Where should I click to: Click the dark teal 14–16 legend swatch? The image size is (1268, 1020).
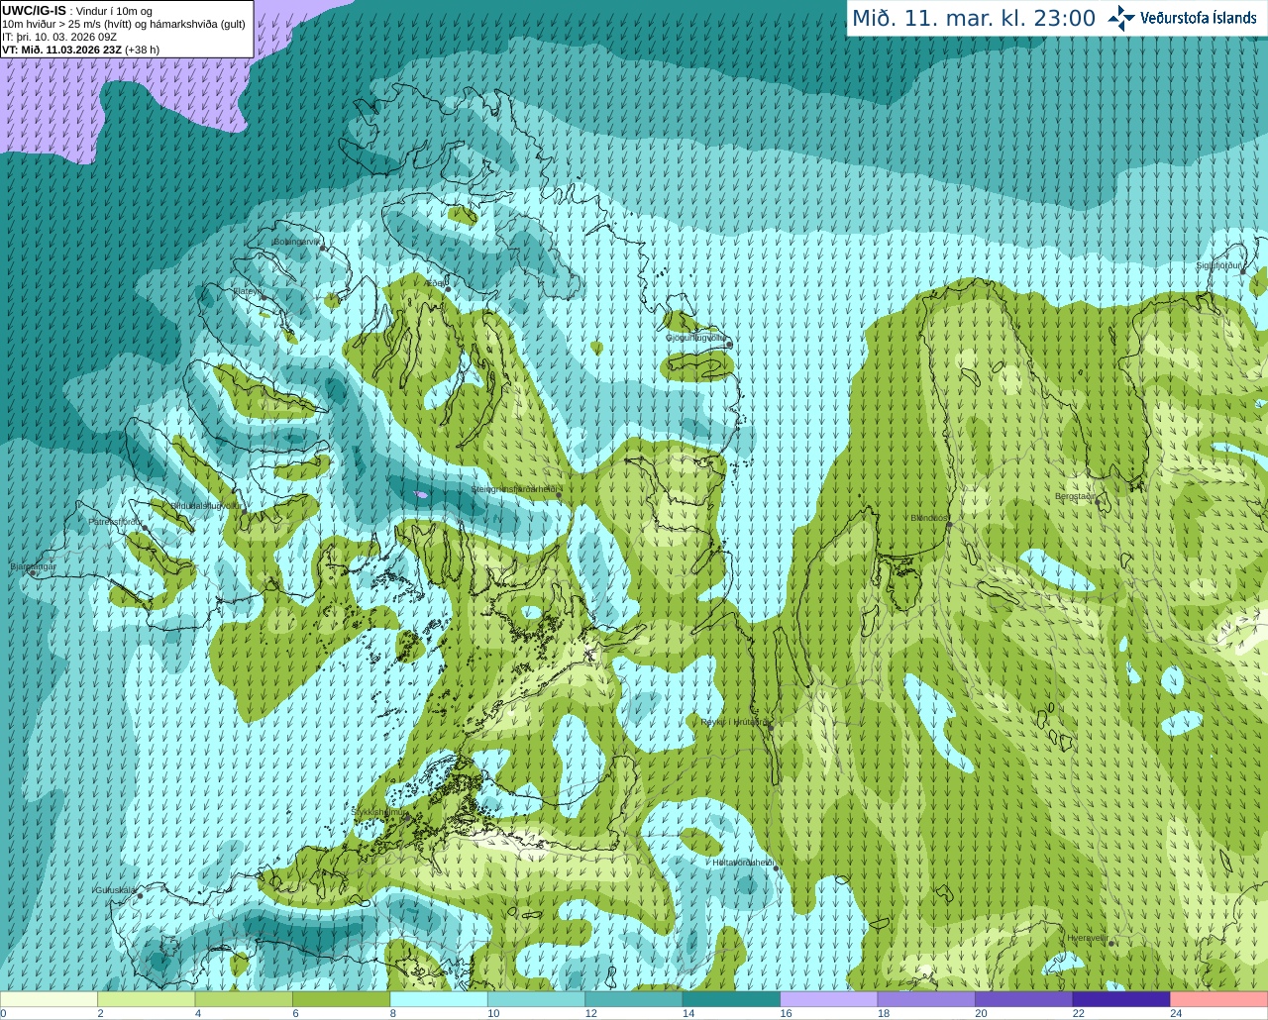click(x=732, y=999)
